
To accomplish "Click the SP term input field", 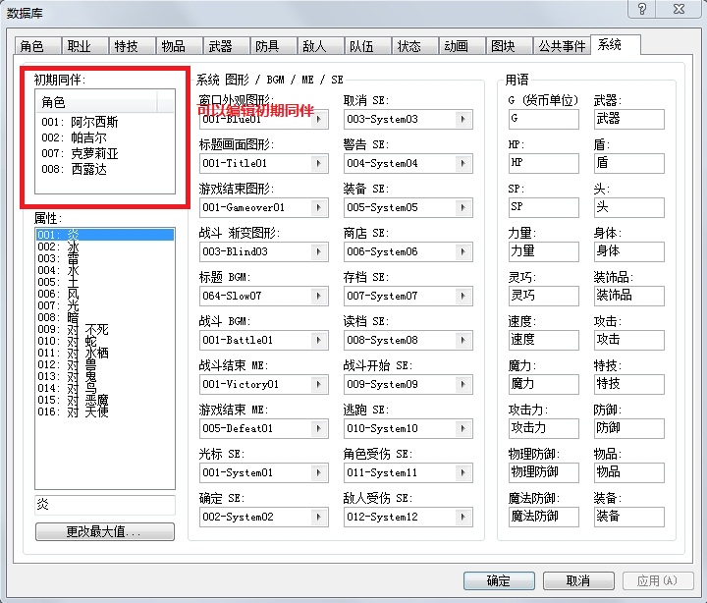I will tap(543, 207).
